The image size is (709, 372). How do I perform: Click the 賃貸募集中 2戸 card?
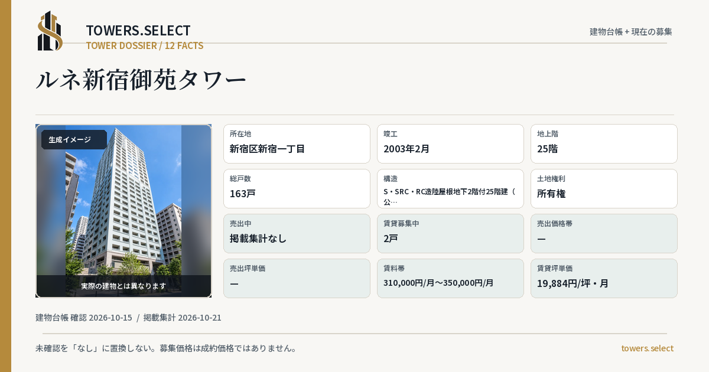(x=450, y=233)
